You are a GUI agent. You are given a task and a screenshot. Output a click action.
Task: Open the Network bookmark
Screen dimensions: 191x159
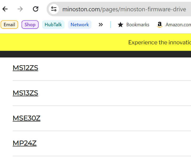point(80,25)
